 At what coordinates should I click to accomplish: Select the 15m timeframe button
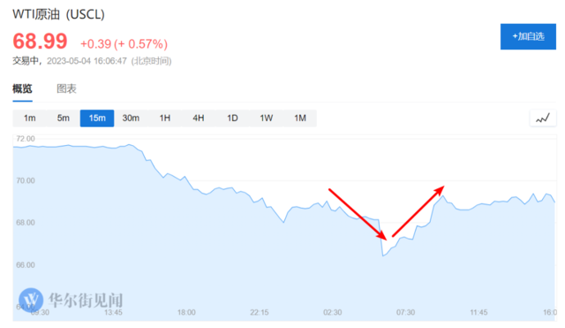pos(97,118)
